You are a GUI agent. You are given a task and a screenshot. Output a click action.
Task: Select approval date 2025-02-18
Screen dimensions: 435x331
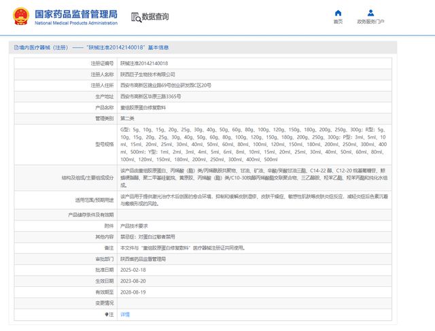point(133,270)
